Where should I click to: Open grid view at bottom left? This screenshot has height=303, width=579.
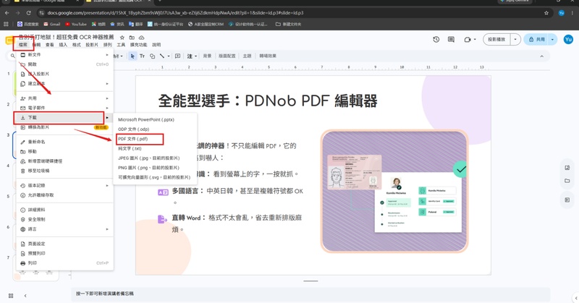tap(11, 296)
